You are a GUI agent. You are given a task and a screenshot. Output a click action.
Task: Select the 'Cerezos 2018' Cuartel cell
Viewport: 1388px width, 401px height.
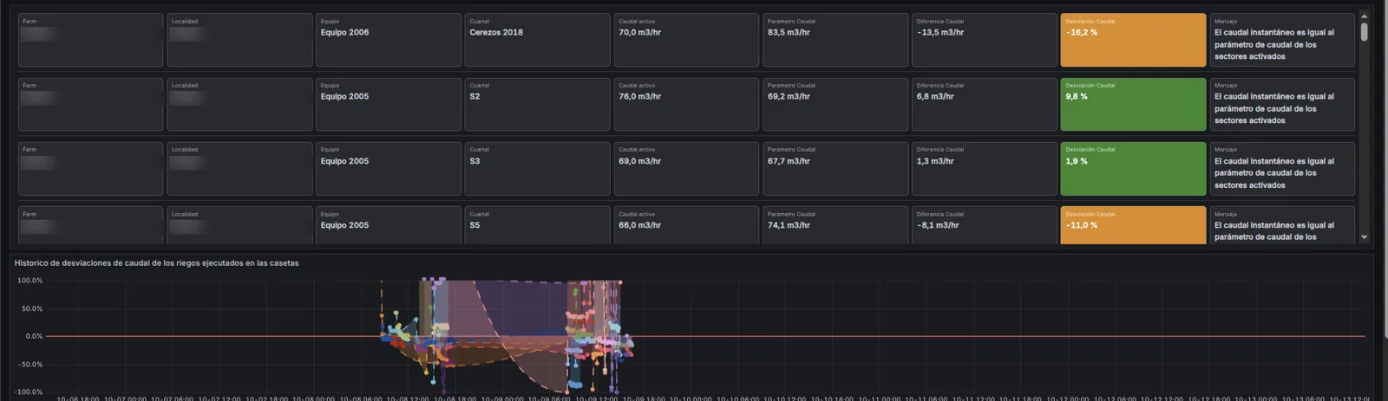[537, 40]
